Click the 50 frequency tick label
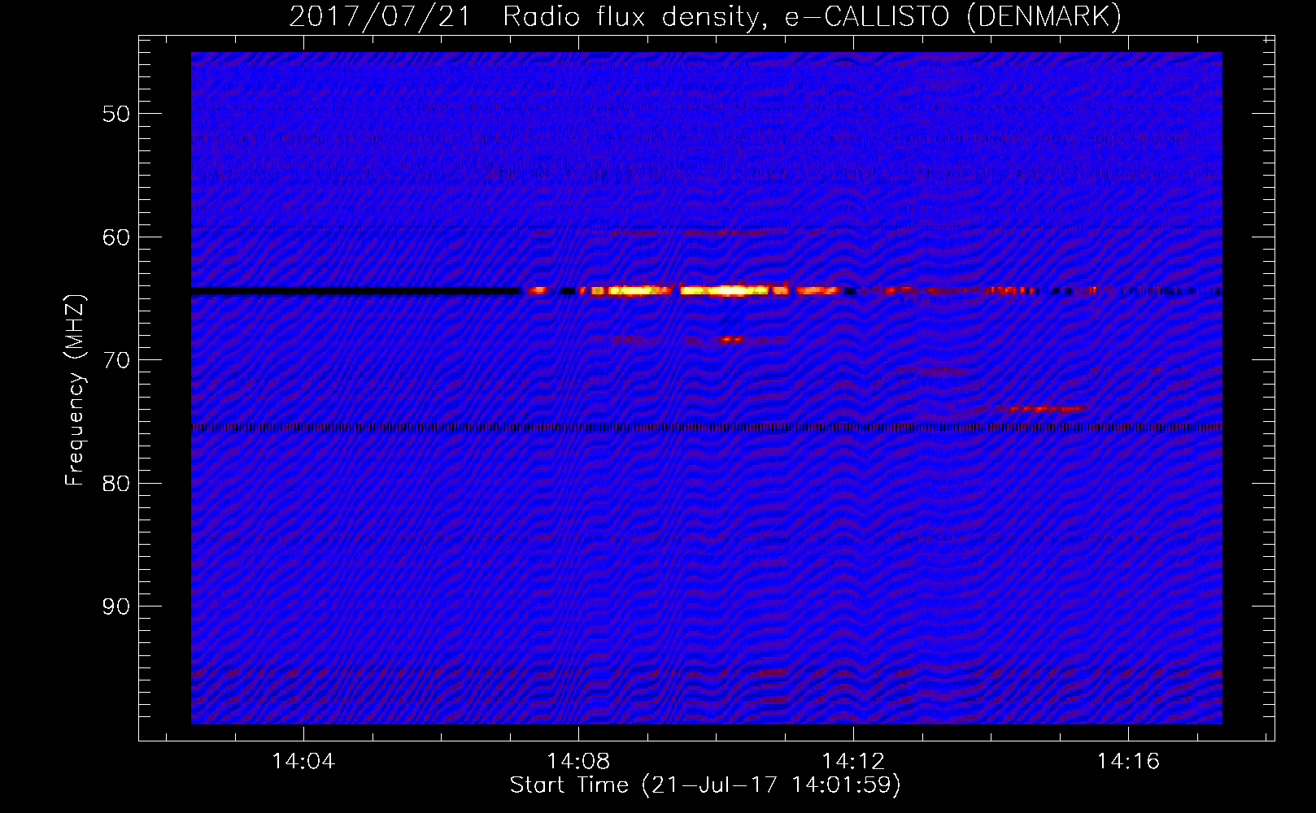 pos(116,114)
